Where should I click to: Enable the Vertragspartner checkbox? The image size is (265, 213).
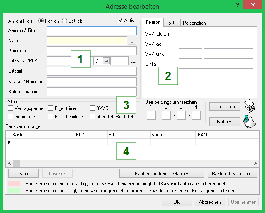point(11,108)
